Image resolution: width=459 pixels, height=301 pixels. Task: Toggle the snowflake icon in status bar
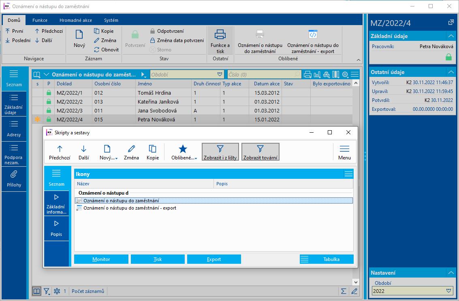pyautogui.click(x=57, y=291)
